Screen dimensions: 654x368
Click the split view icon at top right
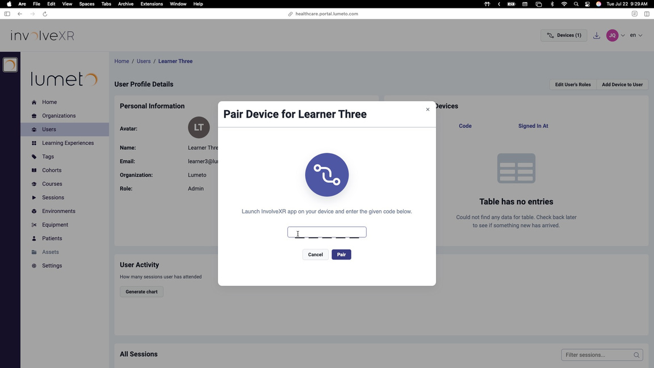647,14
